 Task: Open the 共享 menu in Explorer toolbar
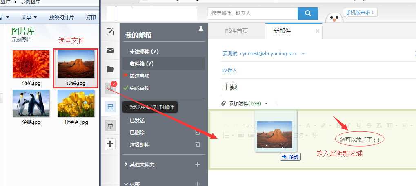29,17
